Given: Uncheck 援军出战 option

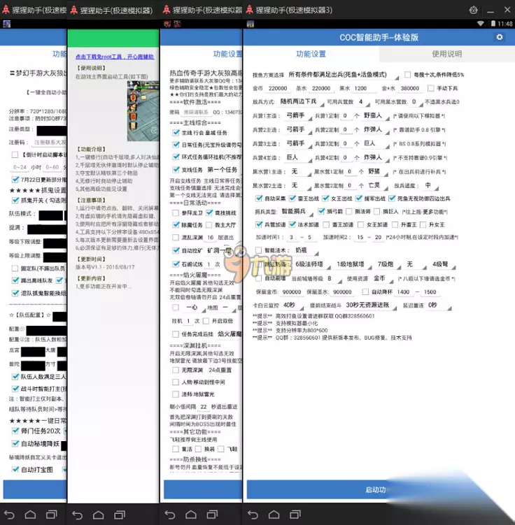Looking at the screenshot, I should click(x=358, y=199).
